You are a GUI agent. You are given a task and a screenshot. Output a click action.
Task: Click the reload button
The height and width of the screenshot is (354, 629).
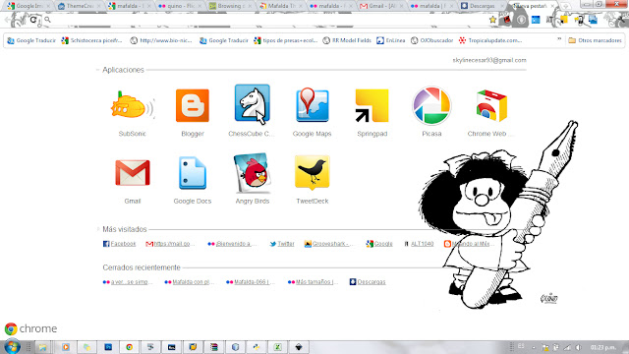pyautogui.click(x=33, y=20)
